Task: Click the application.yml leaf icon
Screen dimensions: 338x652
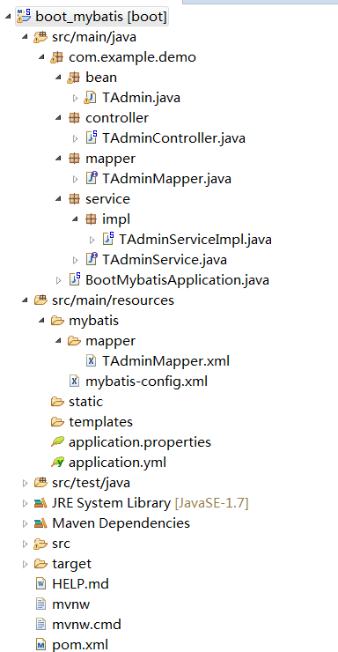Action: [57, 462]
